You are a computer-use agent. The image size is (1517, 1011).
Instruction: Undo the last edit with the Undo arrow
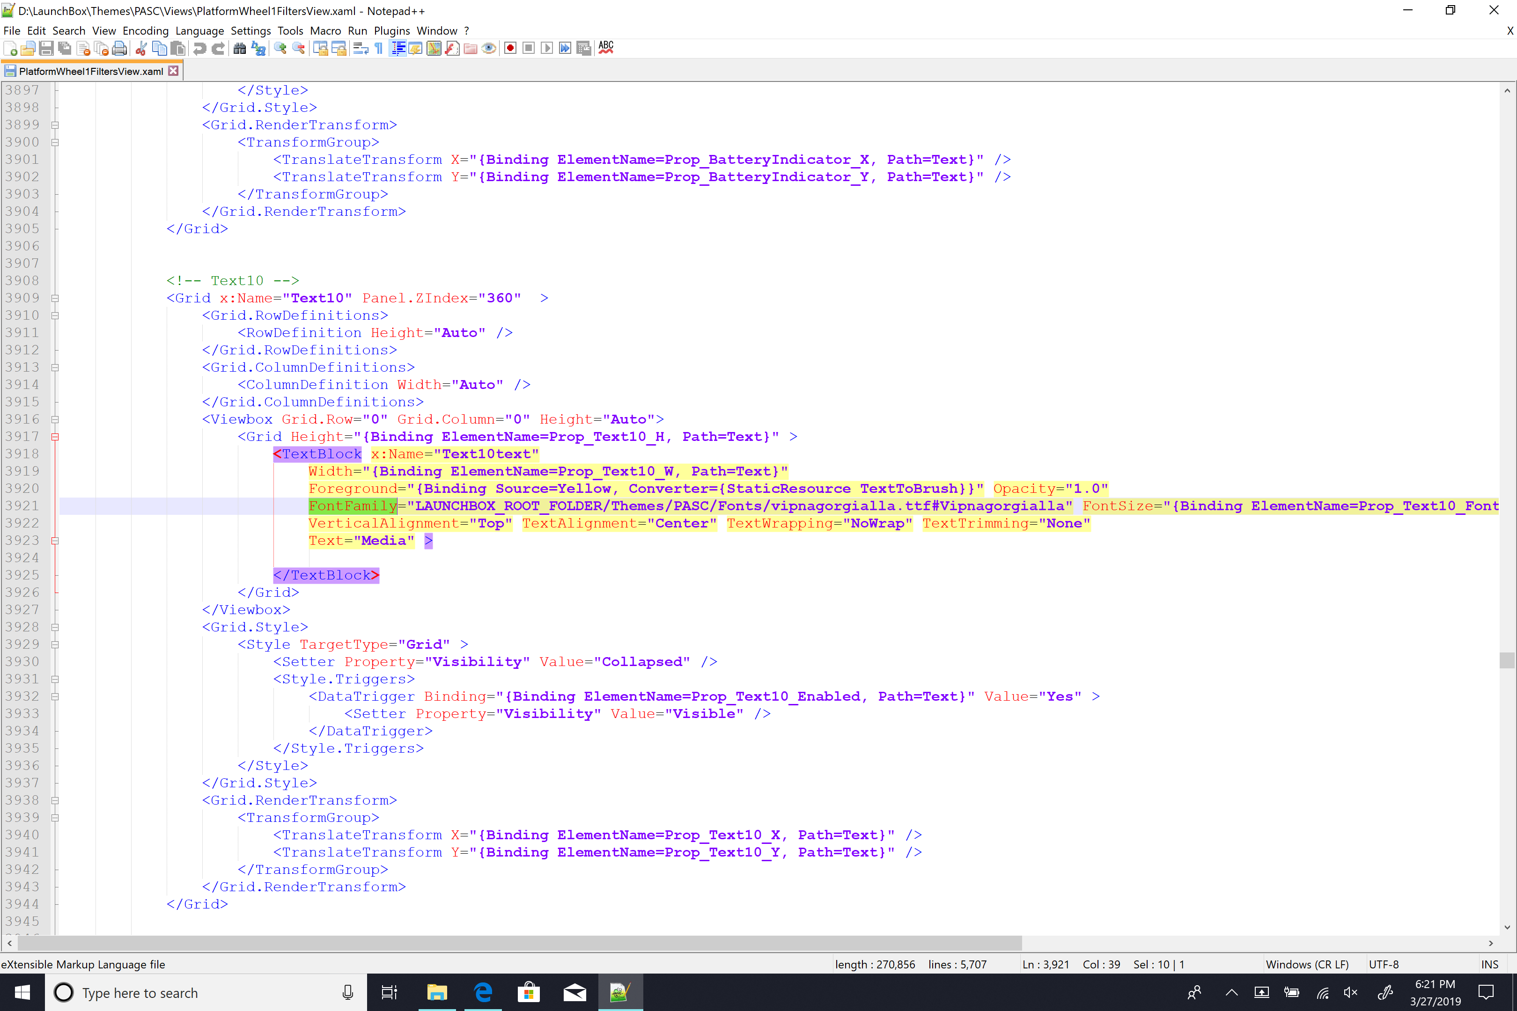coord(200,48)
